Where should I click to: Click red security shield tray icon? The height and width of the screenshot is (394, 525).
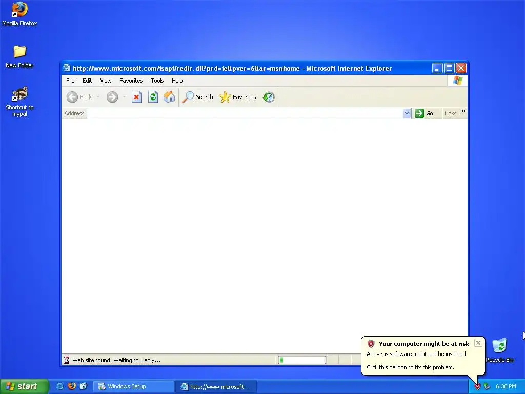477,387
